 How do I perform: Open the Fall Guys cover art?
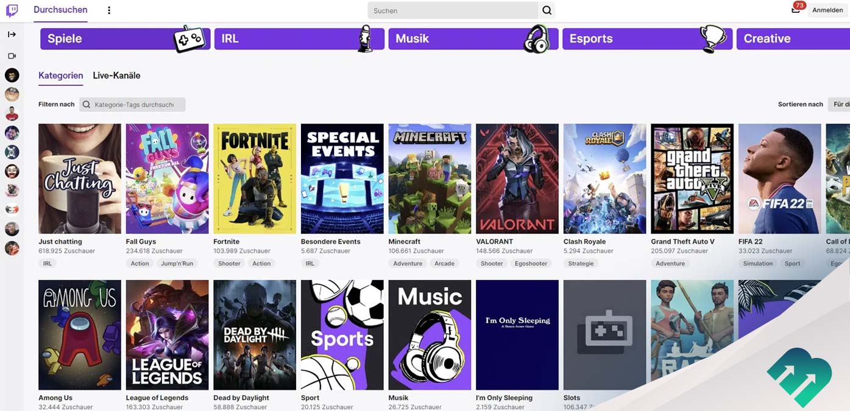tap(167, 179)
